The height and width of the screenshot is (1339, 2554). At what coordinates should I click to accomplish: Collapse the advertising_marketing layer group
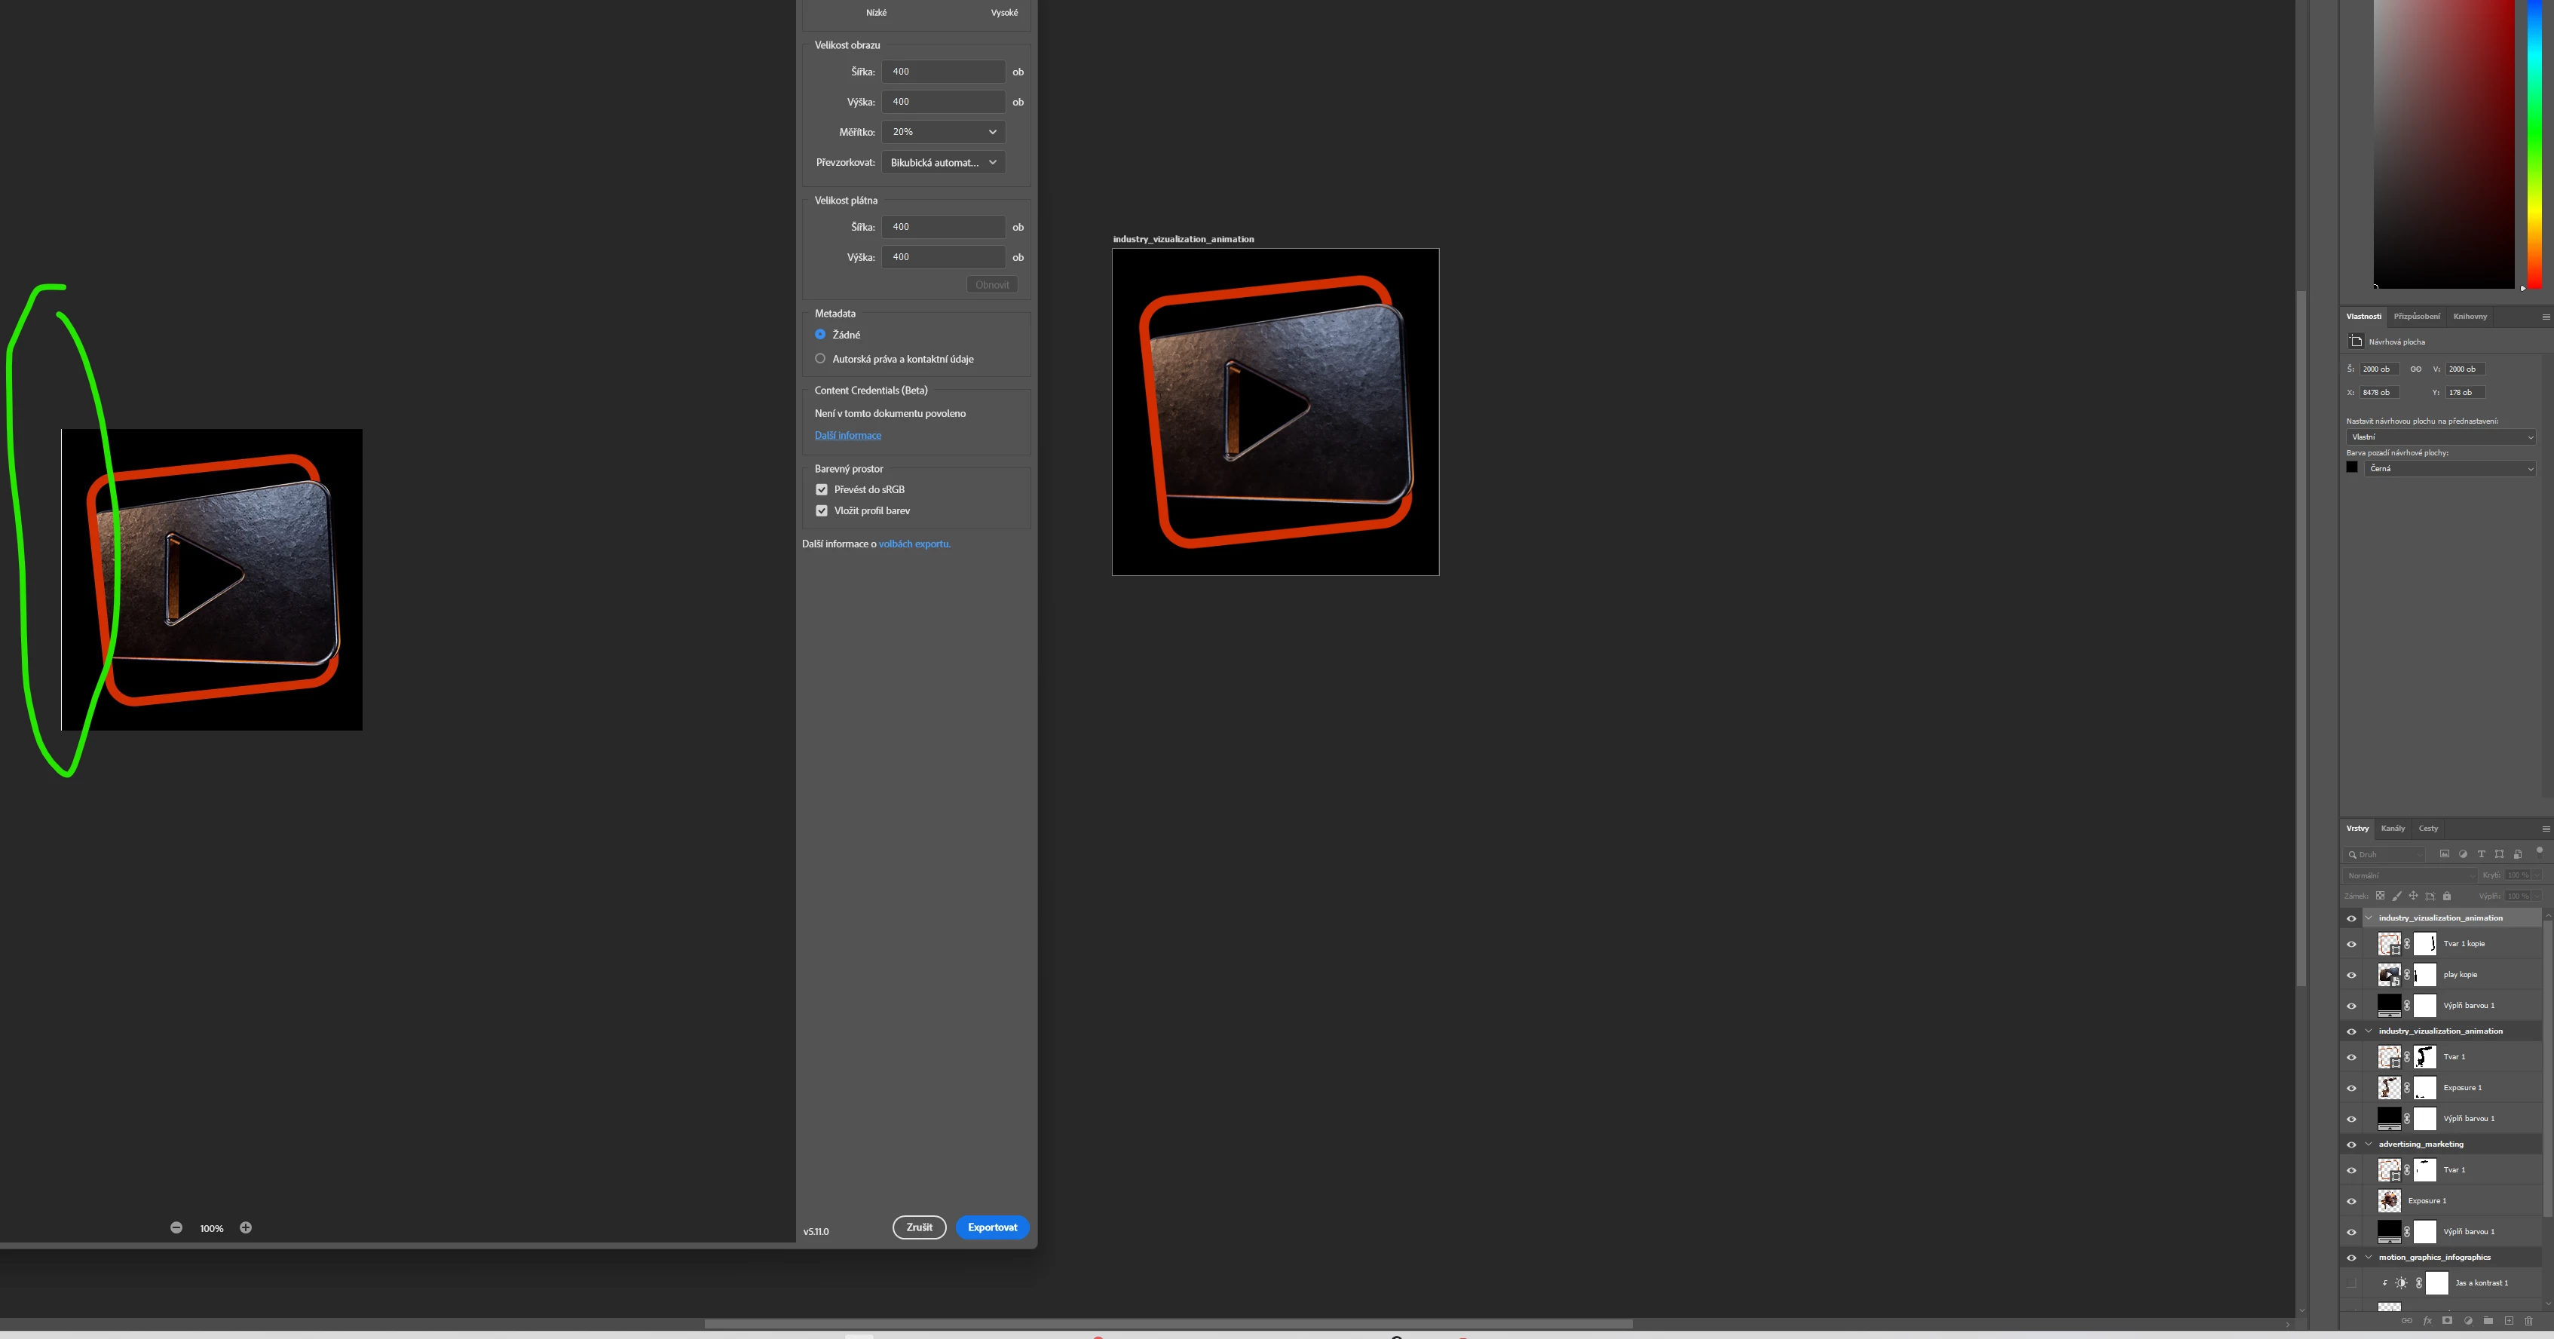pos(2369,1144)
